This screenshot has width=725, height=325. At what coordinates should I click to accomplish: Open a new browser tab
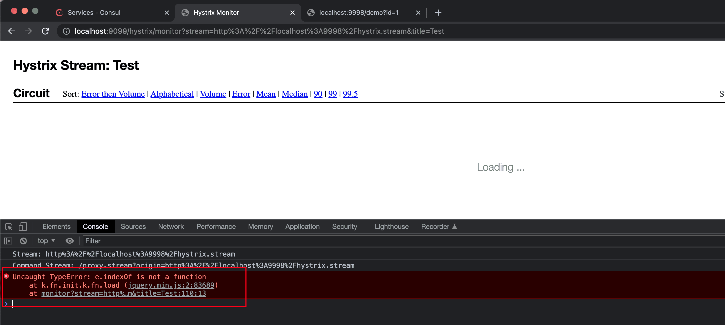[x=438, y=13]
